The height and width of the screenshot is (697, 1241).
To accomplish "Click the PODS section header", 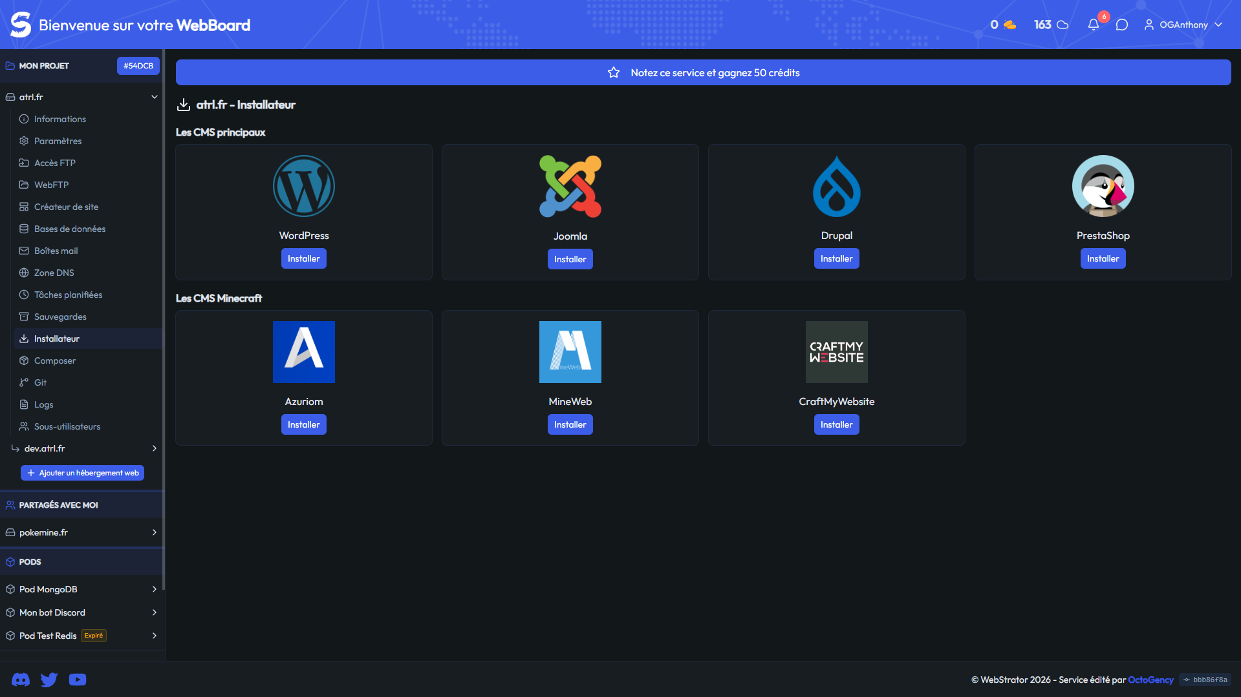I will coord(30,562).
